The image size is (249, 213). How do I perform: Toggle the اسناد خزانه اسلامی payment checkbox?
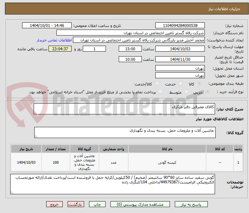tap(161, 91)
